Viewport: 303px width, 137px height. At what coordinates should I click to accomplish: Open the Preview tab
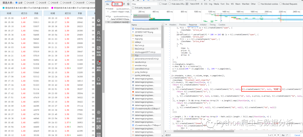[x=182, y=25]
